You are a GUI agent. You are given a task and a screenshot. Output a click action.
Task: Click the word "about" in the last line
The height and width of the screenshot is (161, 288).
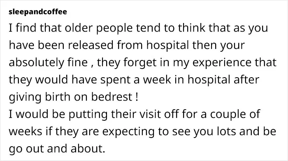point(88,149)
